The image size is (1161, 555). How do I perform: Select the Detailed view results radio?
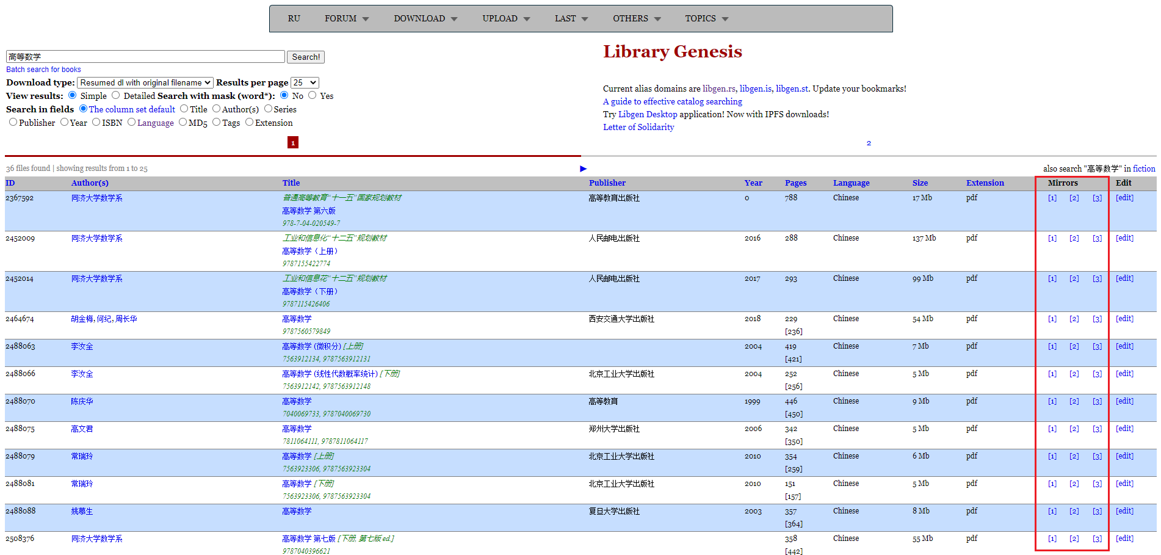116,95
